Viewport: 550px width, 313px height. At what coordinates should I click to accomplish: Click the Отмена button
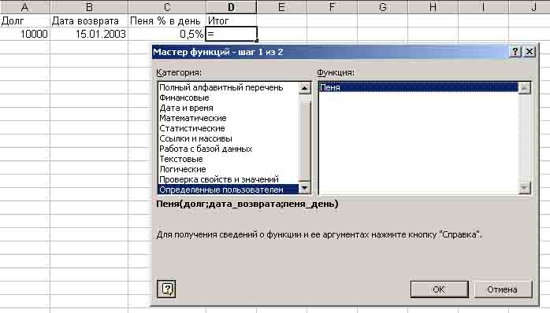(502, 289)
